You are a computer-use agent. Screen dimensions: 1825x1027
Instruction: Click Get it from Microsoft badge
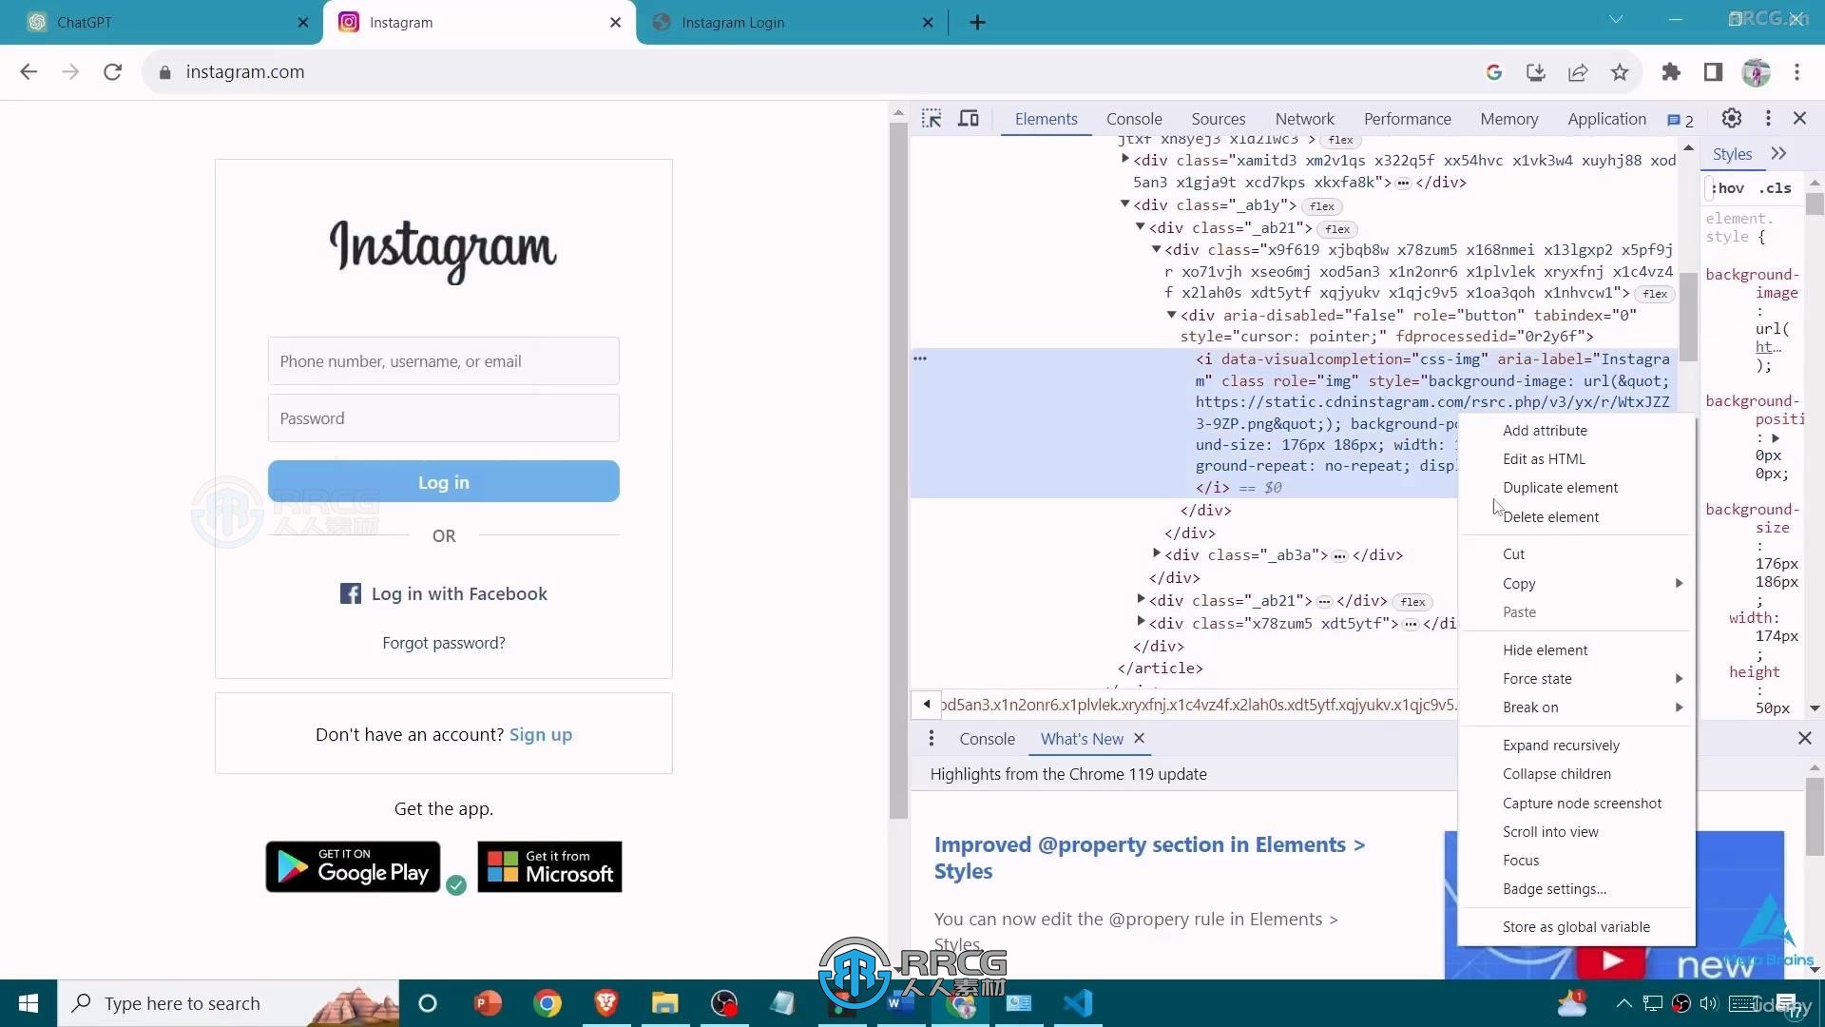pos(549,866)
